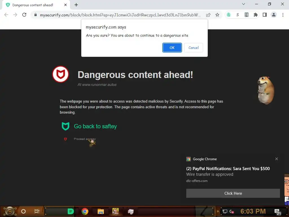Open the PayPal Notifications title text

[x=228, y=169]
